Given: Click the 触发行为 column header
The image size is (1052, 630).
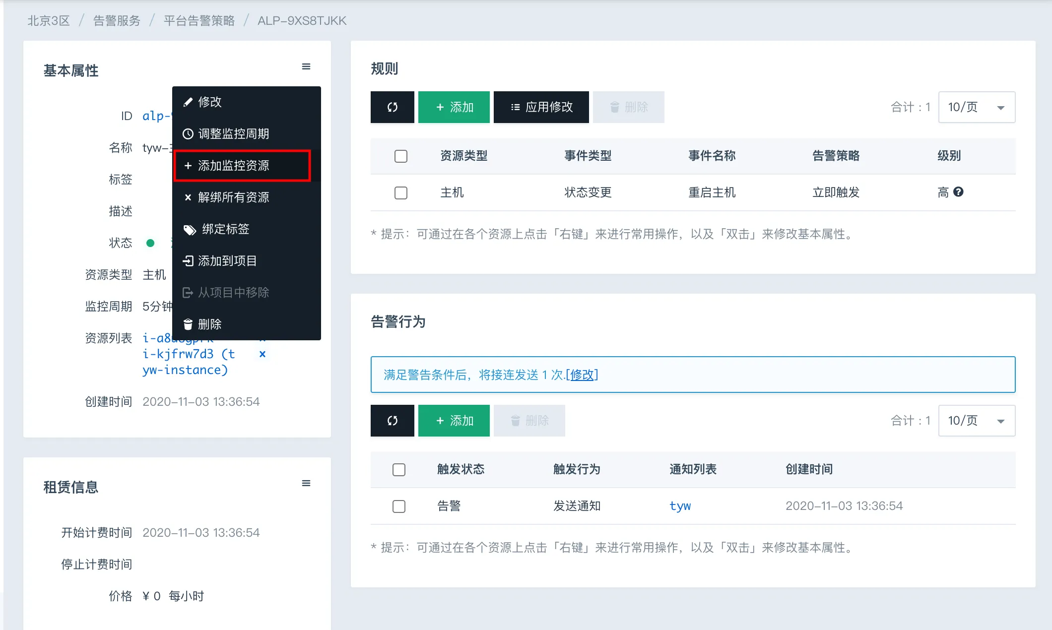Looking at the screenshot, I should click(x=577, y=469).
